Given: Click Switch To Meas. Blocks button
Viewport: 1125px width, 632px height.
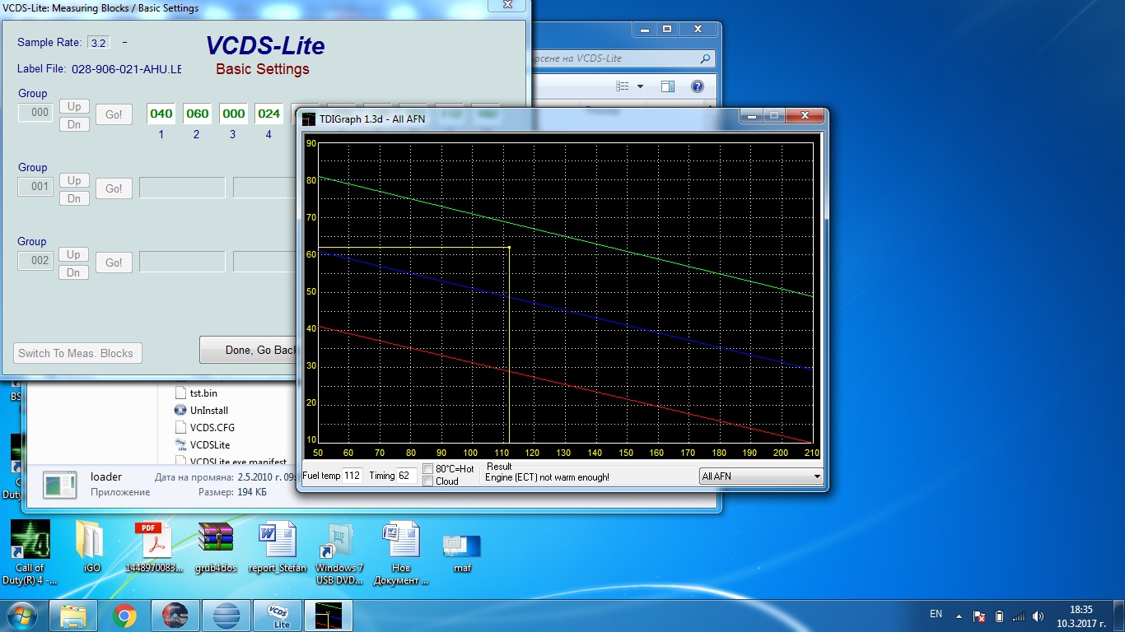Looking at the screenshot, I should pyautogui.click(x=78, y=353).
